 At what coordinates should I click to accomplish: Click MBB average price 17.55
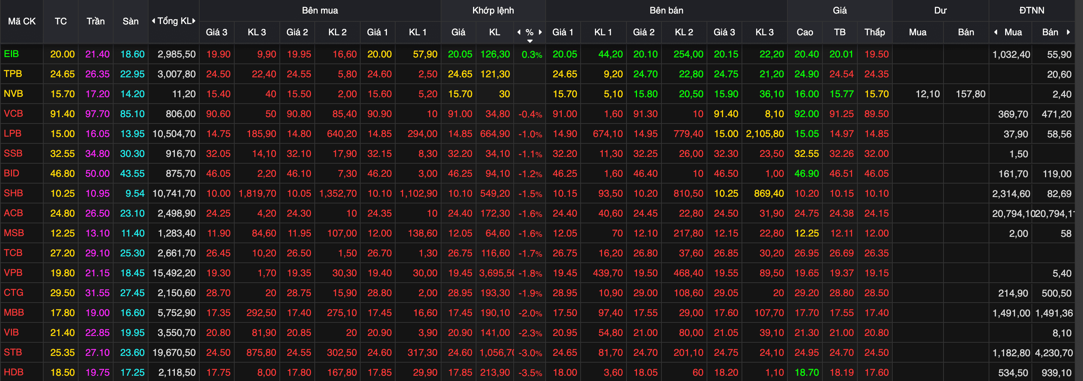(x=841, y=313)
